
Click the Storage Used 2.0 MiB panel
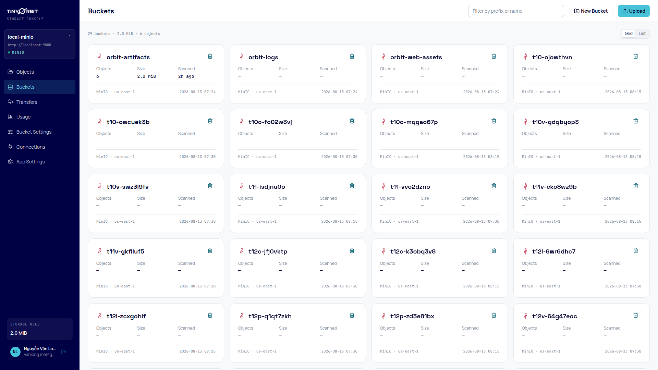(x=40, y=329)
